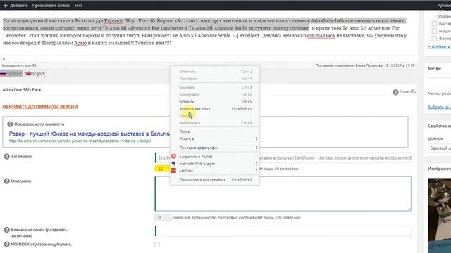Click the featured image thumbnail in sidebar
This screenshot has width=451, height=253.
click(x=439, y=215)
